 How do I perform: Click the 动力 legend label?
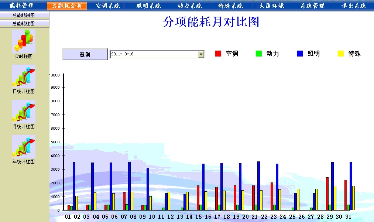pos(272,54)
